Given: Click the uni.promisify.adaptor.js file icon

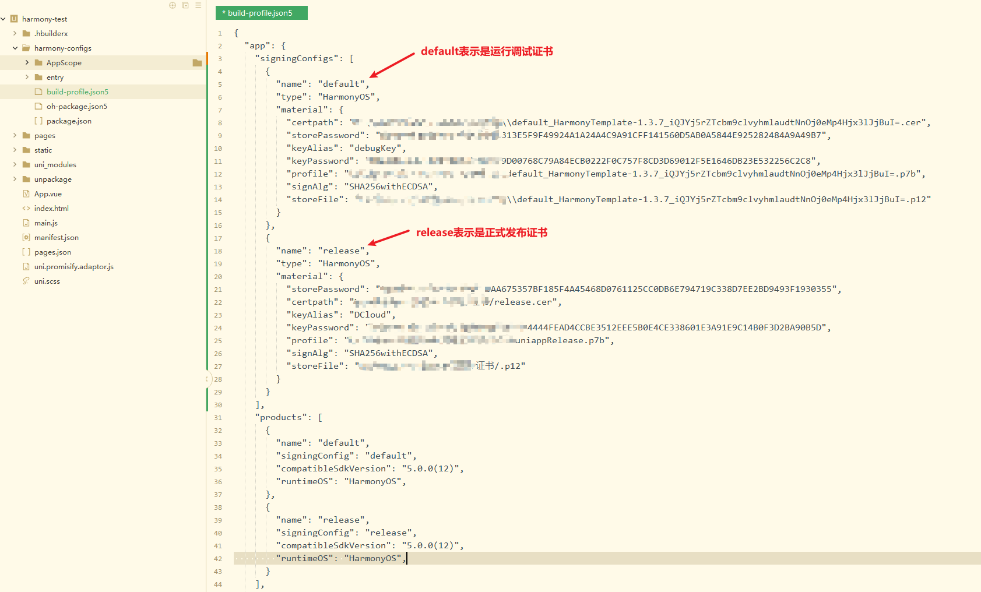Looking at the screenshot, I should [x=26, y=267].
